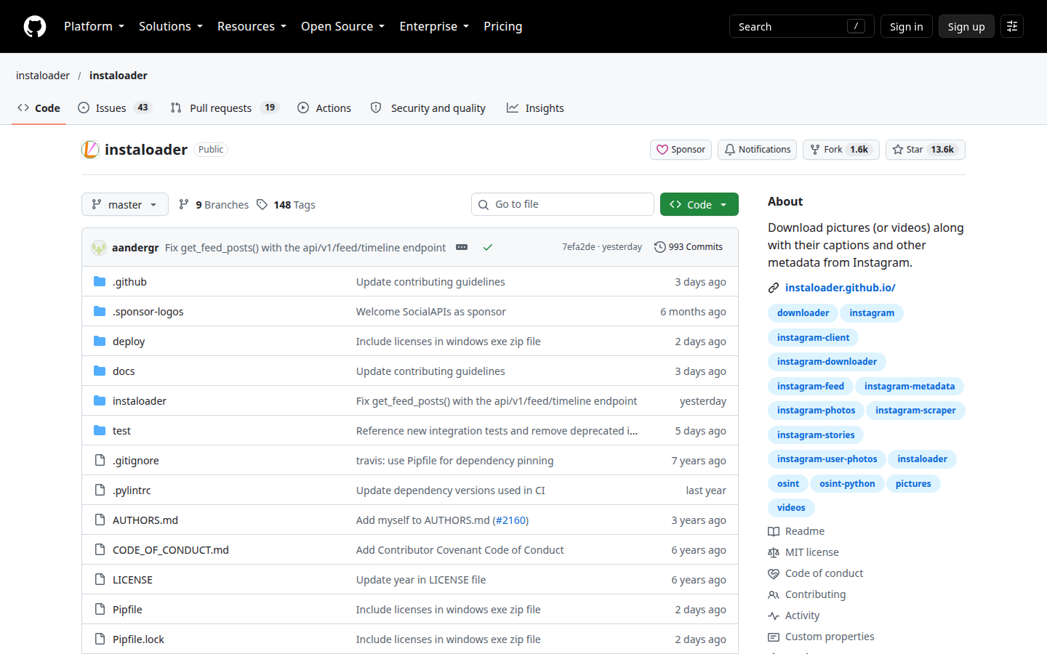Open the Pipfile.lock file

pyautogui.click(x=138, y=639)
